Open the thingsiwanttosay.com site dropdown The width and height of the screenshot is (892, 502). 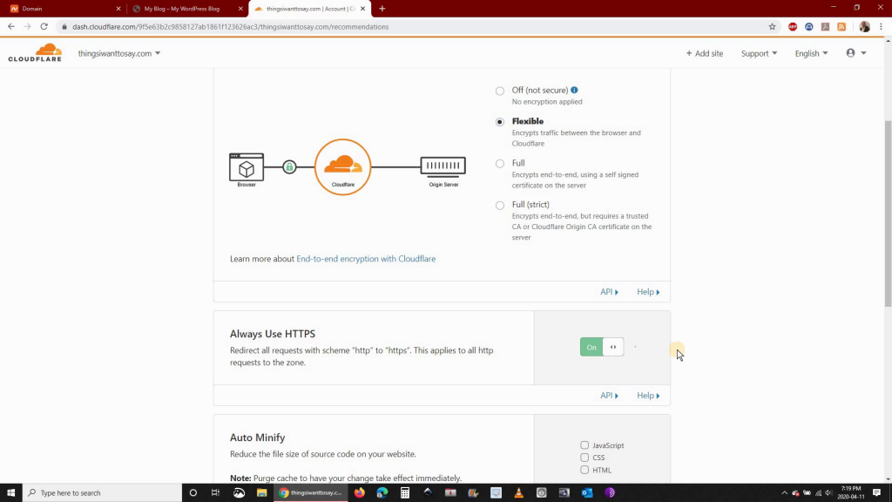pos(118,53)
